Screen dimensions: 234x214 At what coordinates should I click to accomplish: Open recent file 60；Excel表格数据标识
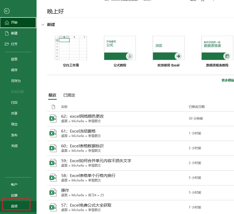[x=141, y=148]
